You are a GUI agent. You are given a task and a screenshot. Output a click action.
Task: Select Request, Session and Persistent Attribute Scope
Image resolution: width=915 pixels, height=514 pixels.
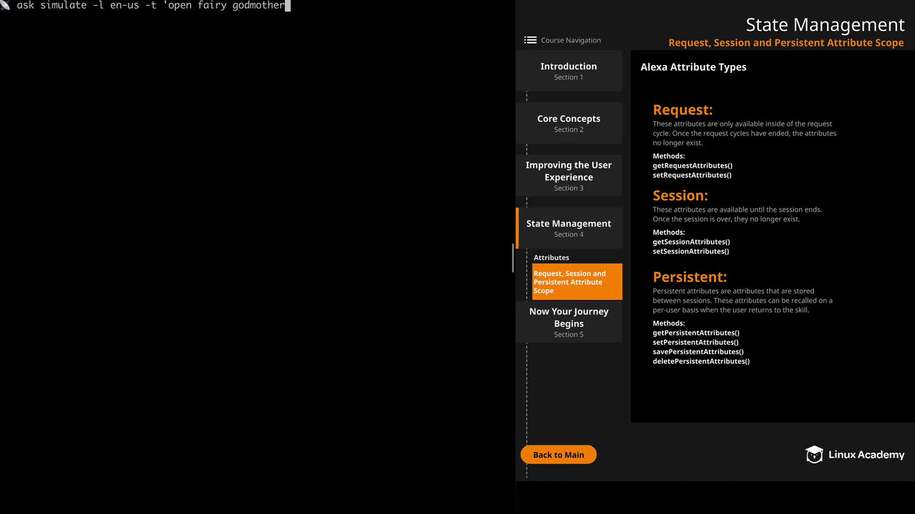click(577, 282)
